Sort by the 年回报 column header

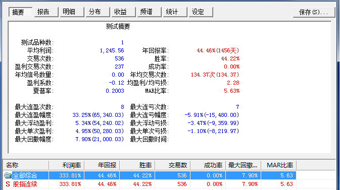coord(102,165)
